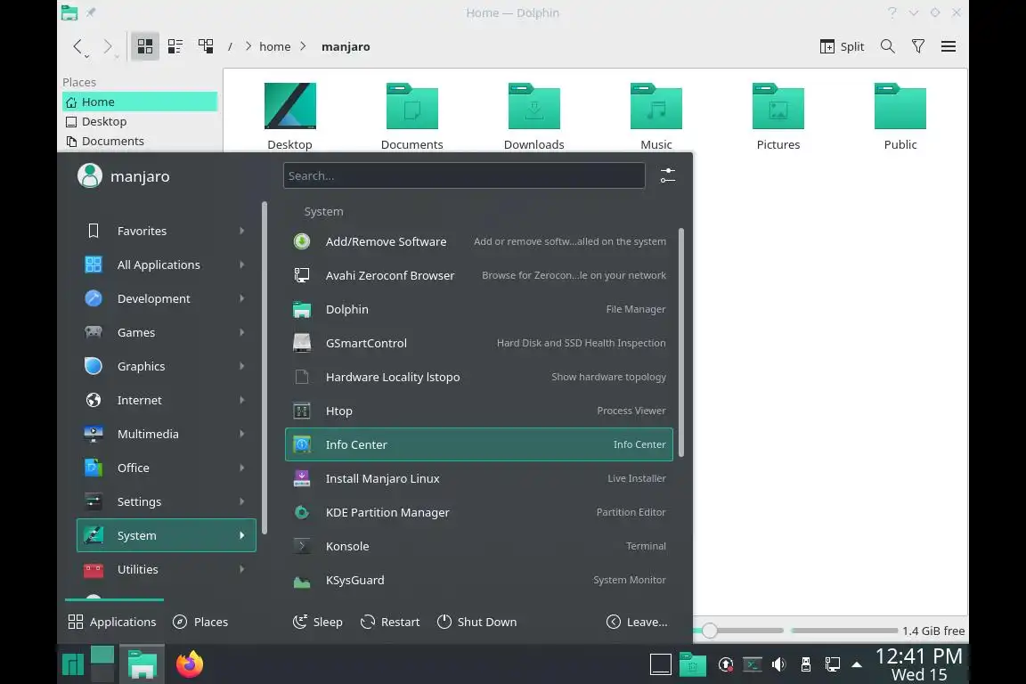Expand Multimedia category
Viewport: 1026px width, 684px height.
(x=167, y=434)
